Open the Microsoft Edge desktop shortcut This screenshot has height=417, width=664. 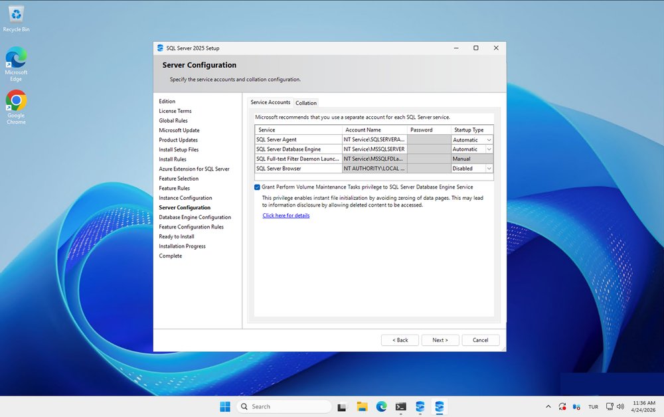tap(16, 58)
